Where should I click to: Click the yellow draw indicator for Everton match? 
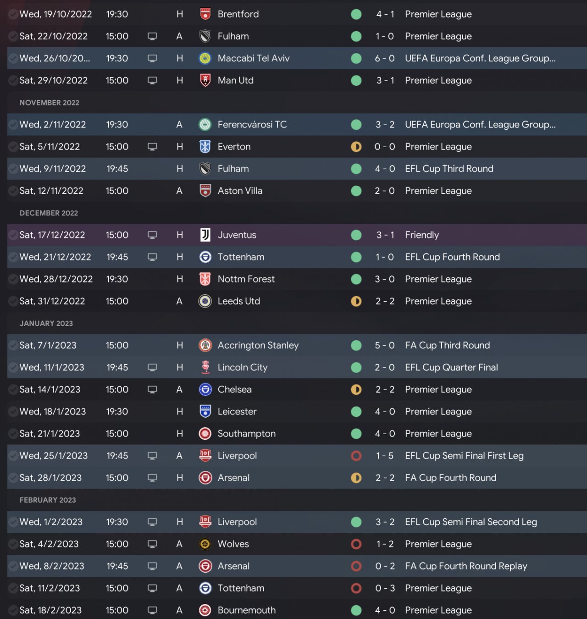(x=356, y=147)
